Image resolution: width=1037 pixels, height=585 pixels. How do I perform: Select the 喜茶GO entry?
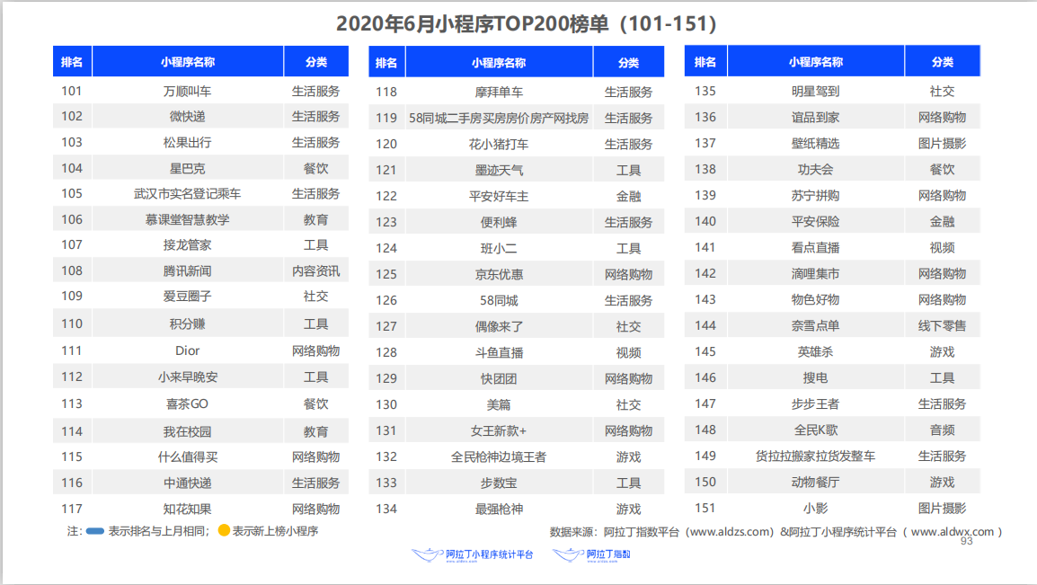tap(187, 403)
